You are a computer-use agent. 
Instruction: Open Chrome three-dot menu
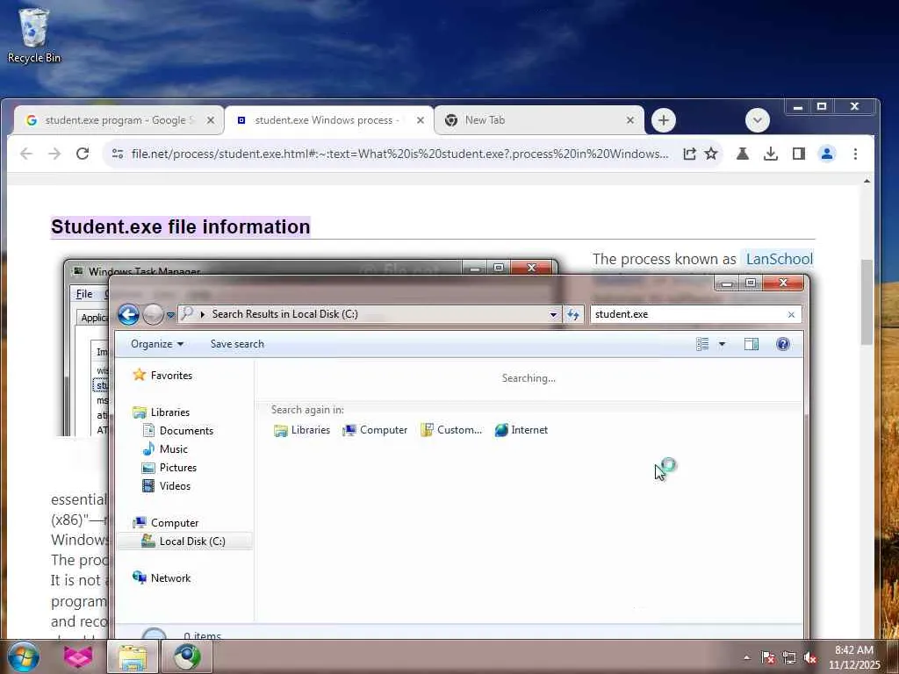coord(855,154)
